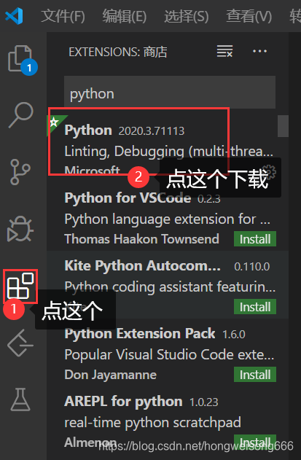This screenshot has height=460, width=301.
Task: Open the Explorer view icon
Action: pos(22,60)
